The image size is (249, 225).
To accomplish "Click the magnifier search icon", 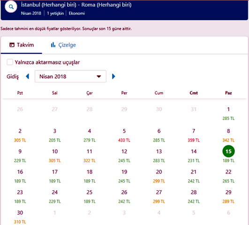I will pyautogui.click(x=11, y=7).
